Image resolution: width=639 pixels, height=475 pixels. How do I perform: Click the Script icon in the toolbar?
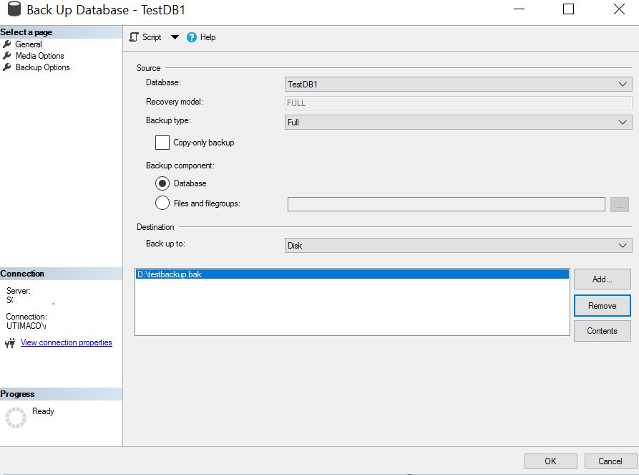[x=134, y=37]
